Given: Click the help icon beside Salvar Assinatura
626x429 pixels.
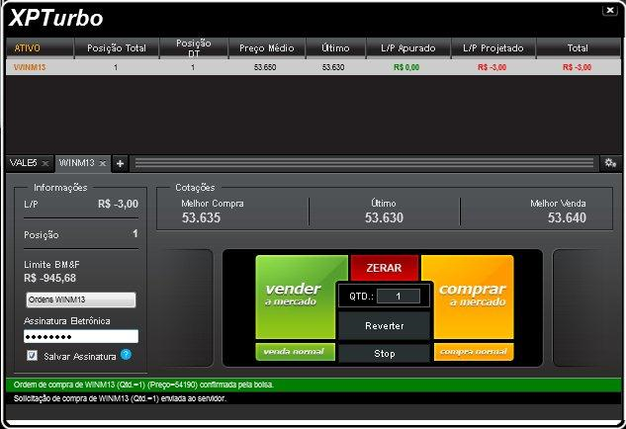Looking at the screenshot, I should point(126,354).
